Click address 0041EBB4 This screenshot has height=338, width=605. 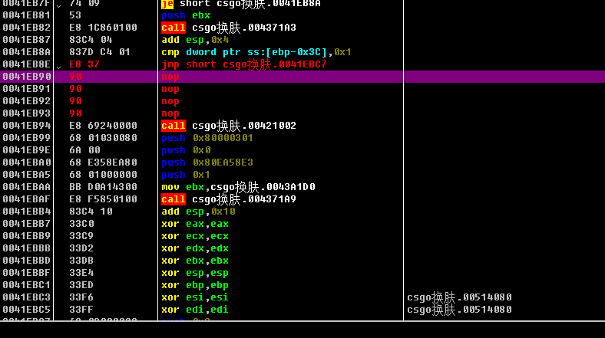[26, 212]
